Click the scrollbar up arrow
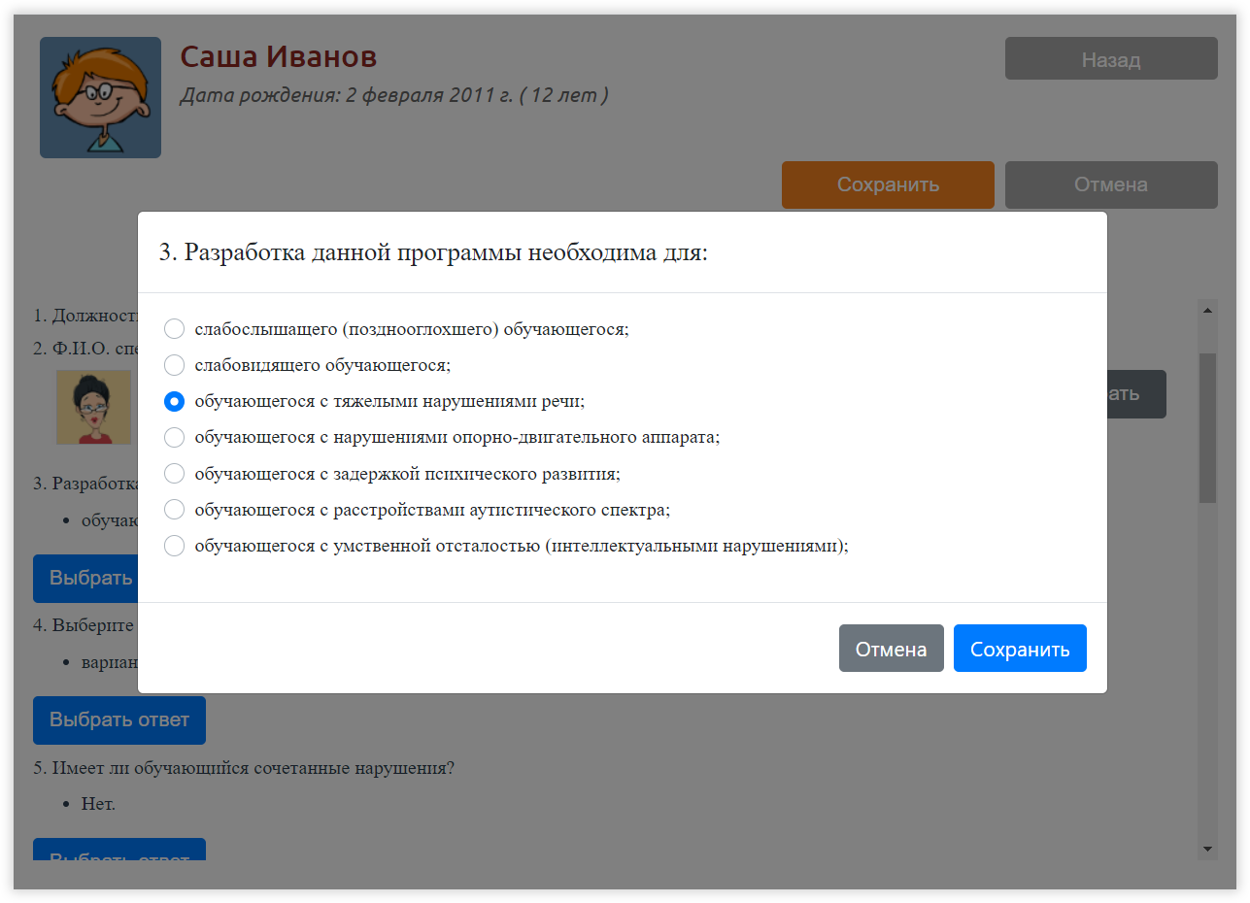This screenshot has height=903, width=1250. 1207,311
